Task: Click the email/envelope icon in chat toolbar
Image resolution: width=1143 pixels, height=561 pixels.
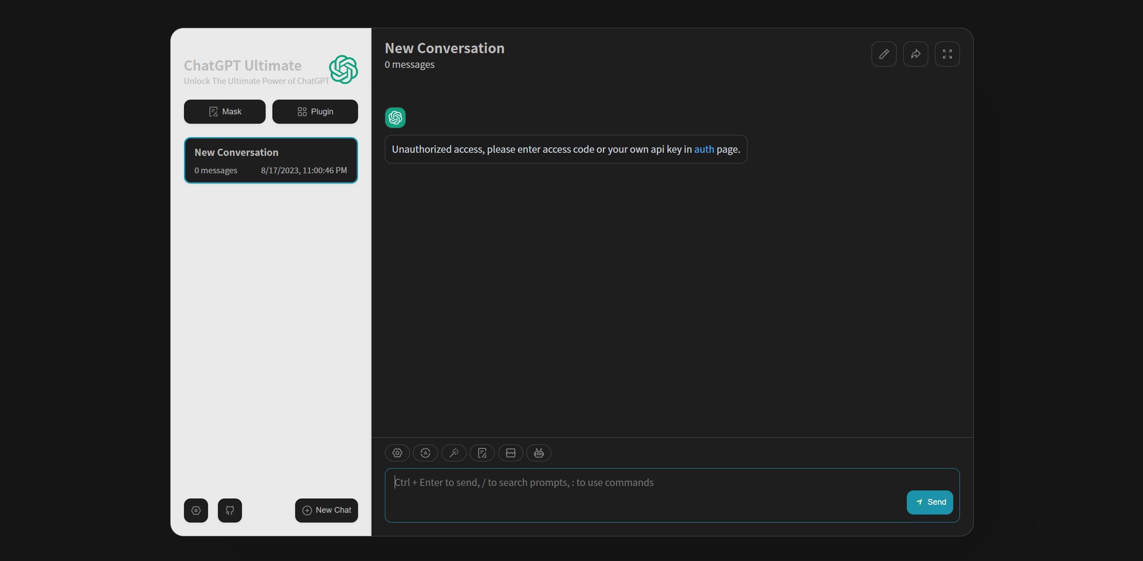Action: (510, 452)
